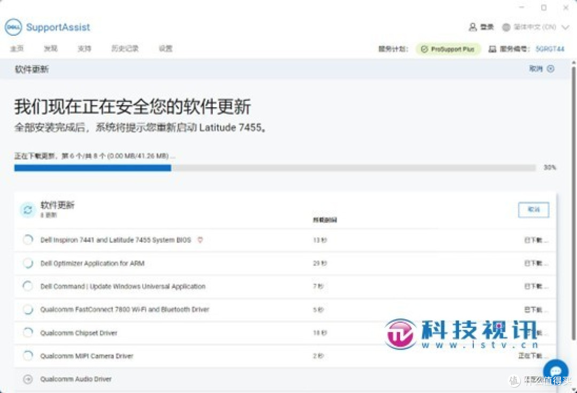
Task: Click the cancel circle-x icon in header
Action: point(551,69)
